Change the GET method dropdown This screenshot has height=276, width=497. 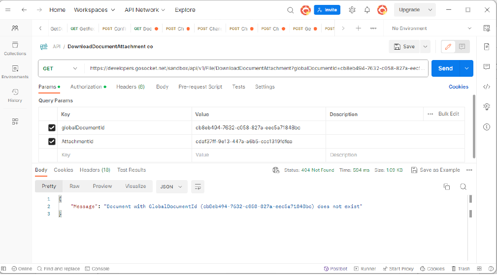coord(60,68)
